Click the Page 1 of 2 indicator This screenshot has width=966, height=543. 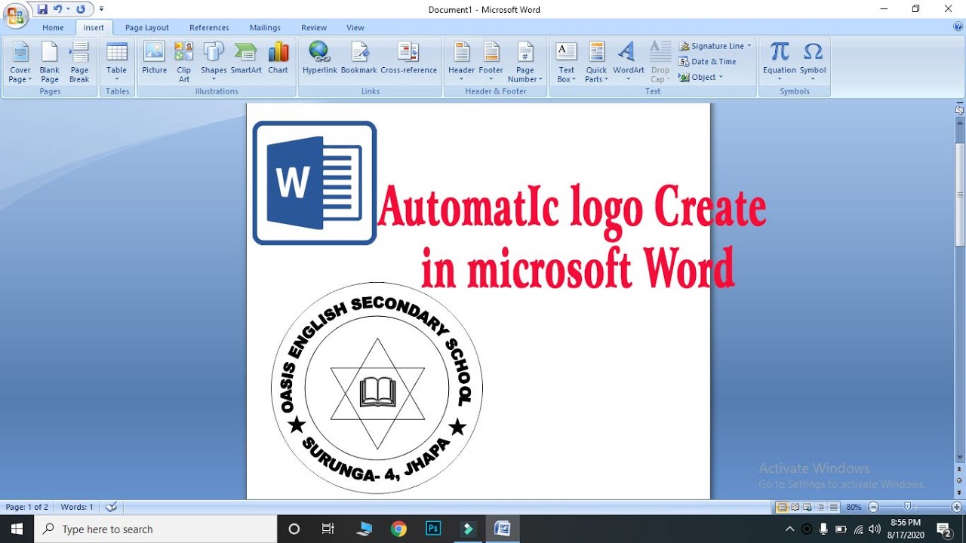(26, 507)
